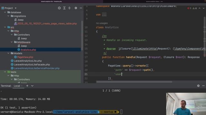The image size is (206, 115).
Task: Close the Local terminal tab
Action: (x=22, y=86)
